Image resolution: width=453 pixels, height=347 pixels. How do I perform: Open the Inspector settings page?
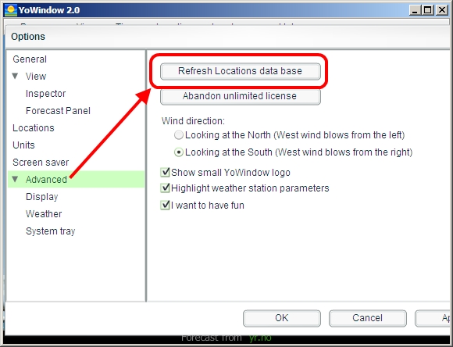click(45, 94)
